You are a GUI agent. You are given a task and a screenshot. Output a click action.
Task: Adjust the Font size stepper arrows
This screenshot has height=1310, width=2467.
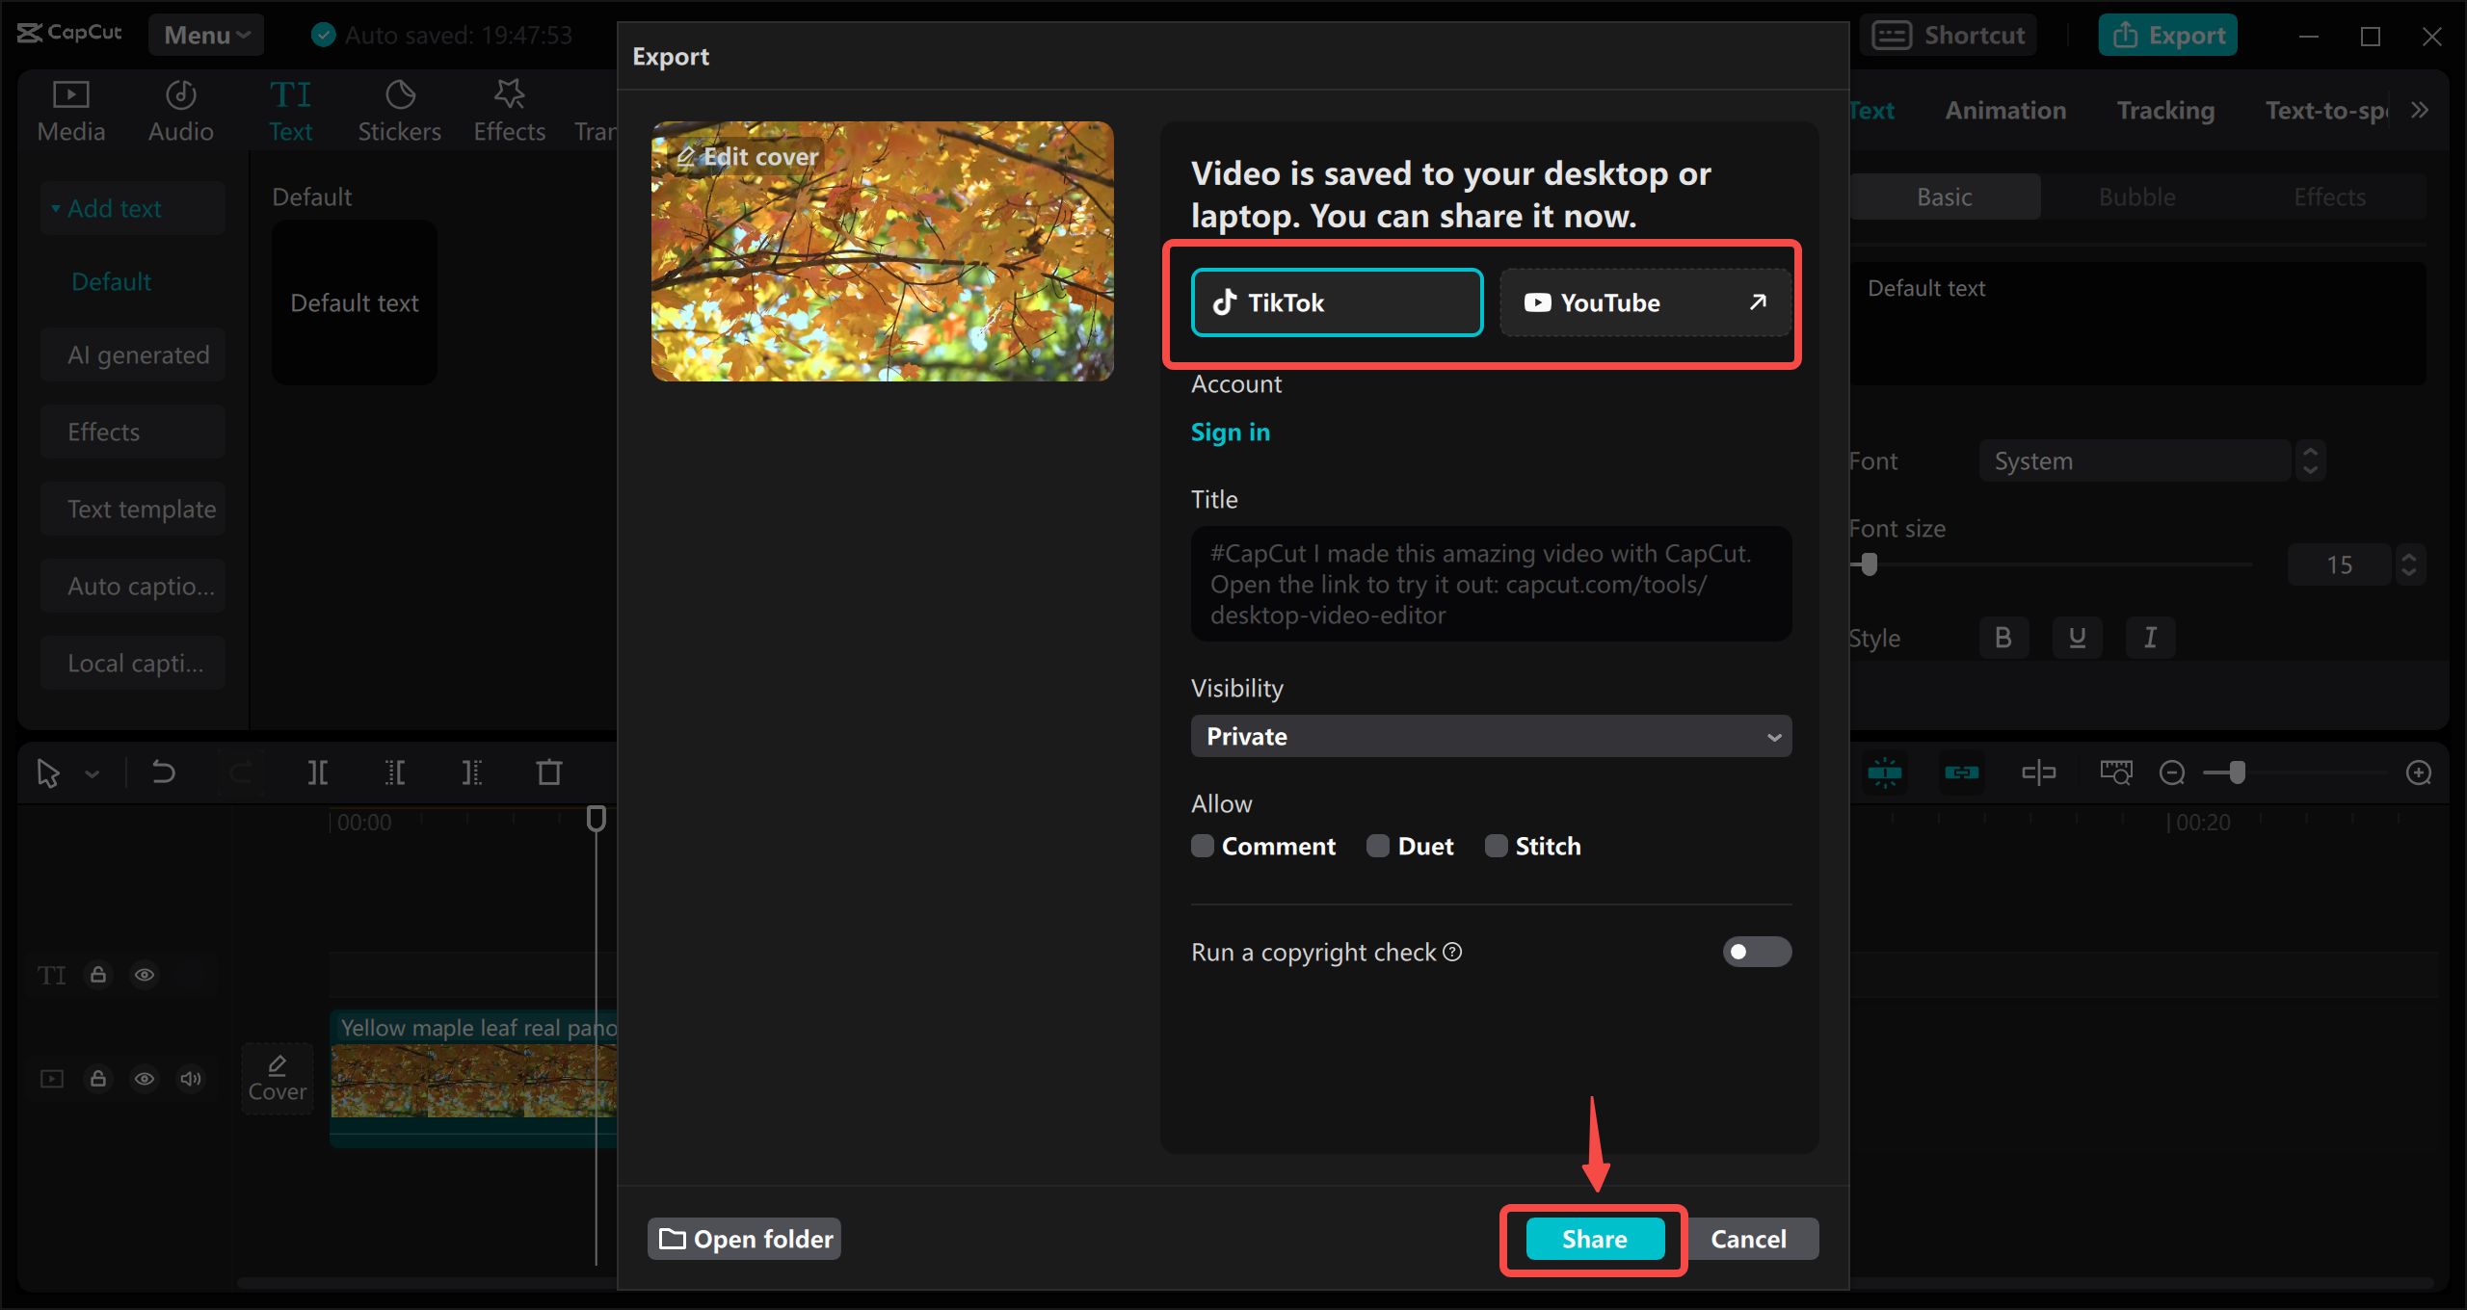(x=2409, y=564)
